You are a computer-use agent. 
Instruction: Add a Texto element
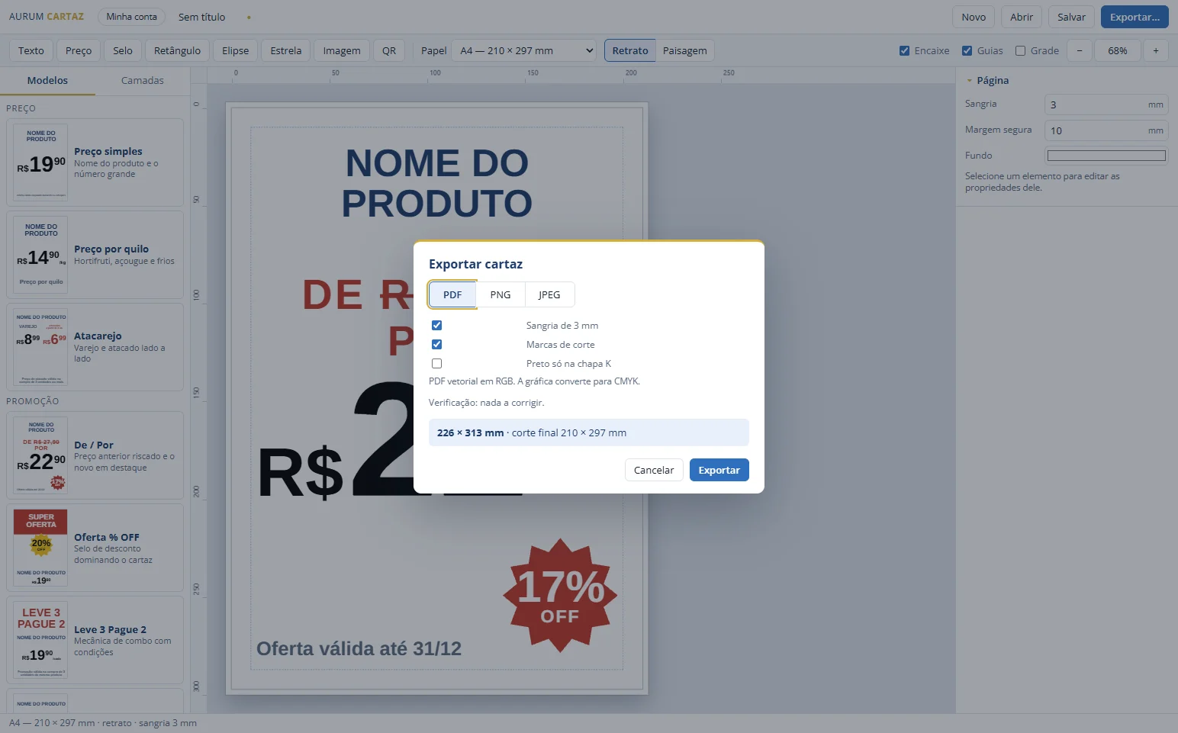31,50
